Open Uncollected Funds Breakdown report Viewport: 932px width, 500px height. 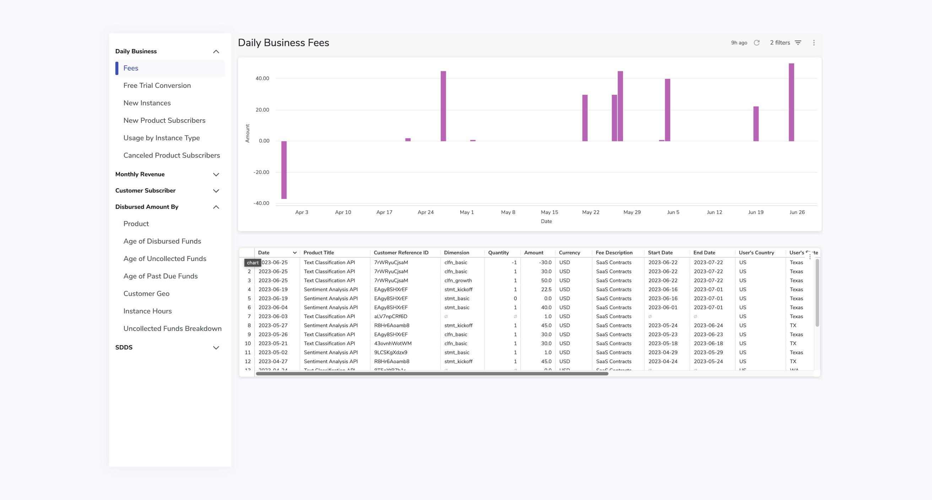click(173, 328)
